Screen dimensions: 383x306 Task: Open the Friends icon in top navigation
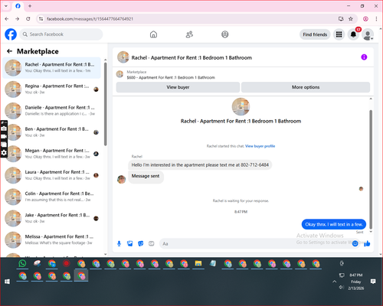[x=189, y=34]
